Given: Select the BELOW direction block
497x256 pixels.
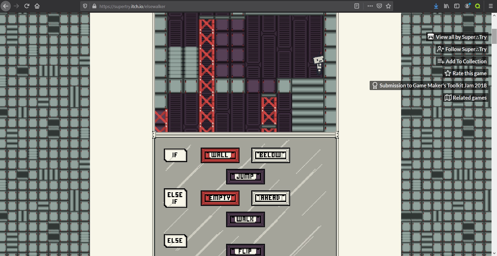Looking at the screenshot, I should [x=270, y=155].
